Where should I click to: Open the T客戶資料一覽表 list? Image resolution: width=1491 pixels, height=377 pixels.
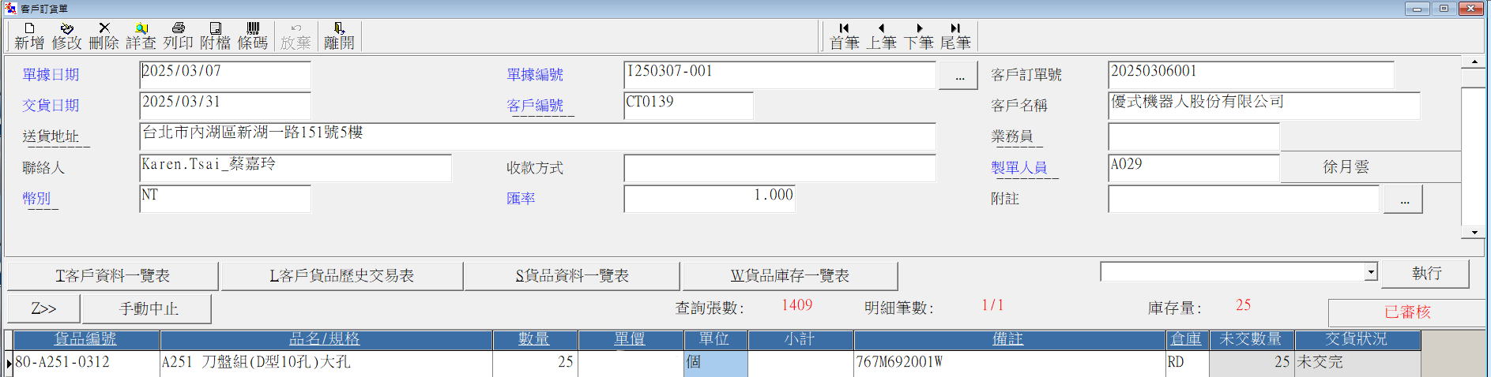coord(112,276)
